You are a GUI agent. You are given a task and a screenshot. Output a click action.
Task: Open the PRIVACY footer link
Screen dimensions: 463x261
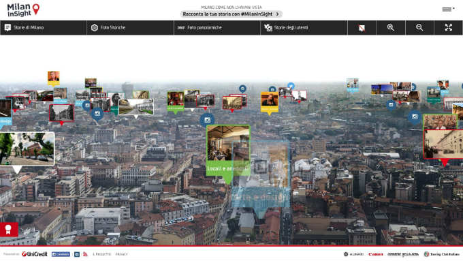click(121, 254)
